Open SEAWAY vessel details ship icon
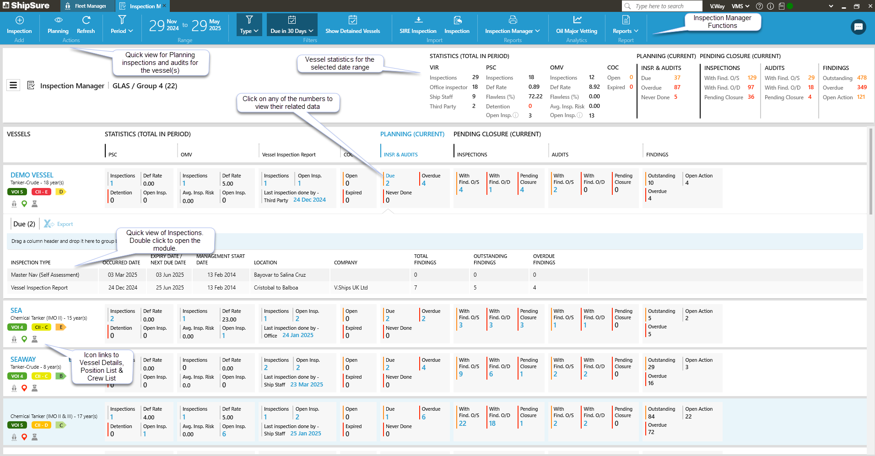Image resolution: width=875 pixels, height=456 pixels. tap(14, 388)
